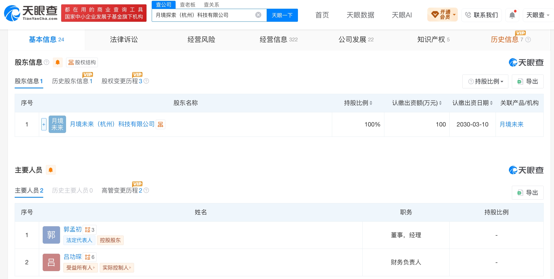
Task: Open 知识产权 5 tab
Action: 434,40
